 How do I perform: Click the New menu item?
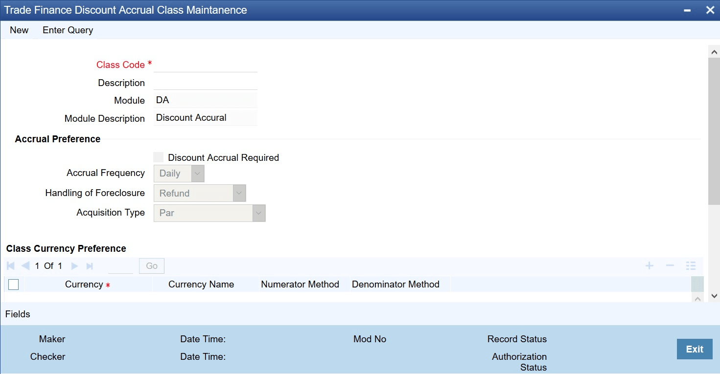(x=19, y=30)
